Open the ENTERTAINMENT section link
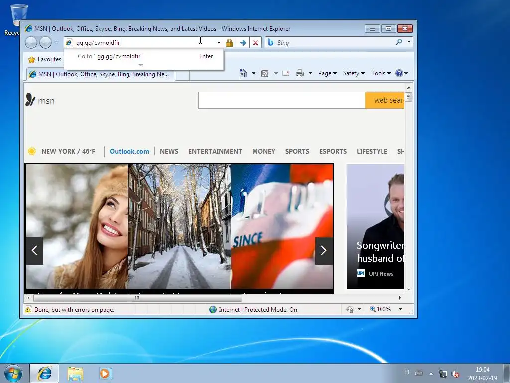 pos(215,151)
